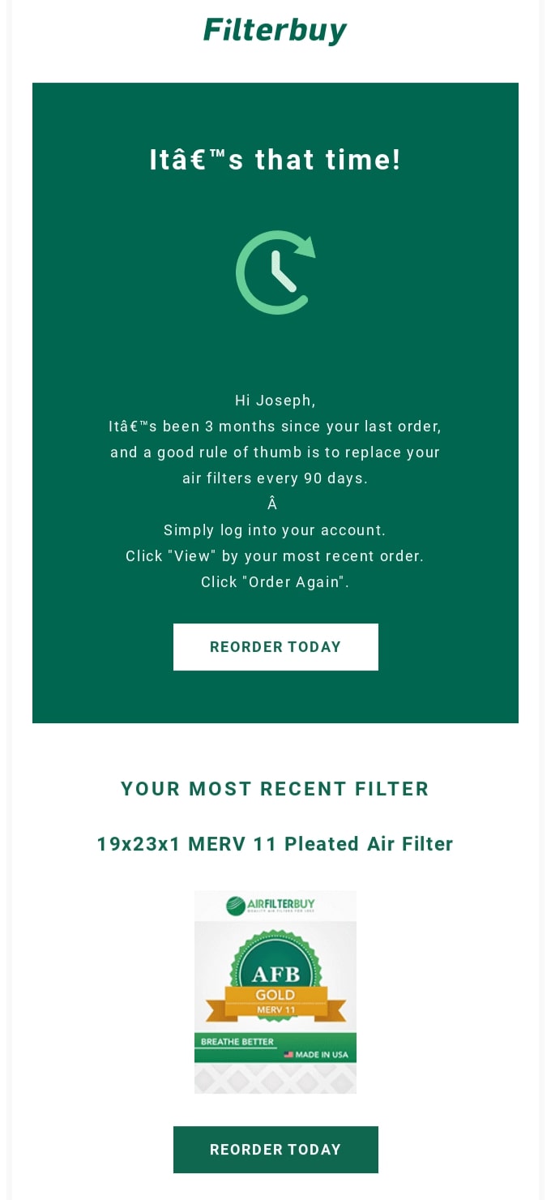
Task: Click the Order Again instruction text
Action: 275,581
